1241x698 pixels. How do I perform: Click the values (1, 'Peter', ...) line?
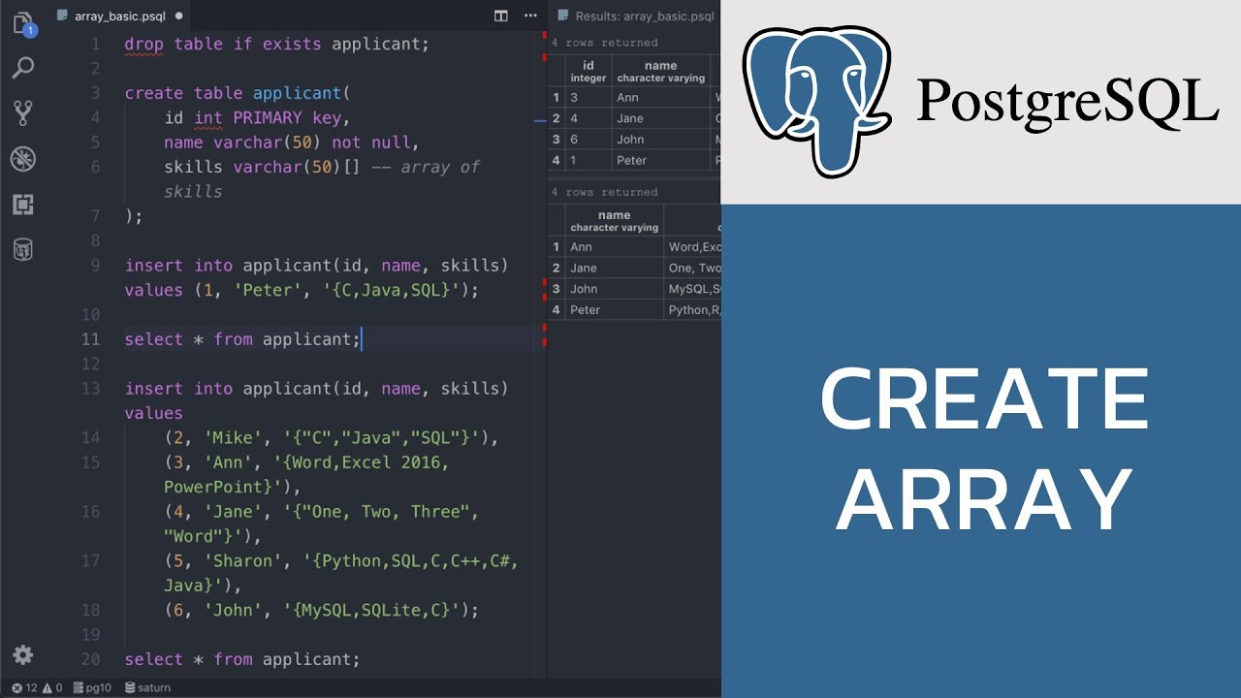pos(302,290)
